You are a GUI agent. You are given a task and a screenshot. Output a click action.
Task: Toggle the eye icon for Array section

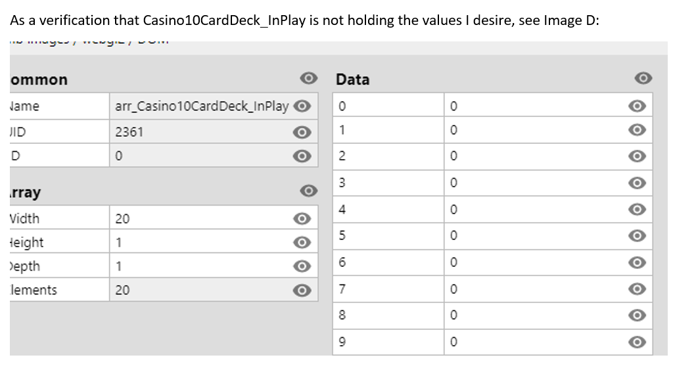308,191
